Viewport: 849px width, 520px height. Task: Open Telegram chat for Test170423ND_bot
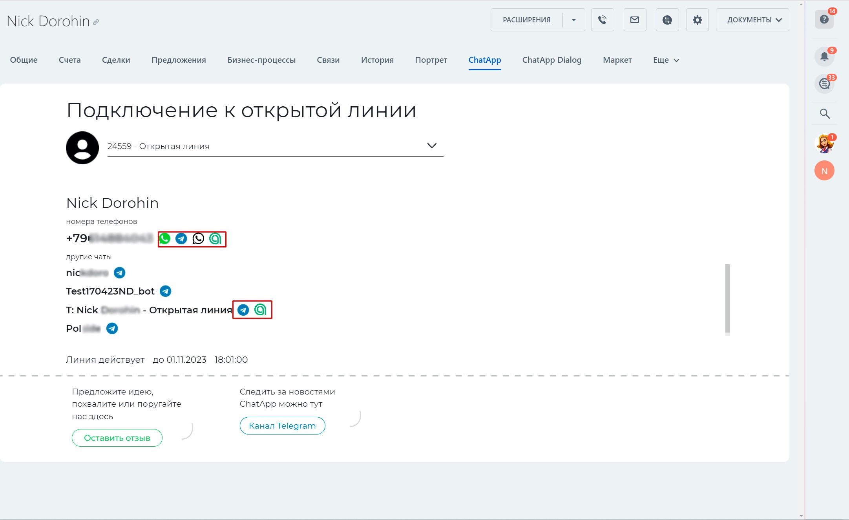[166, 291]
